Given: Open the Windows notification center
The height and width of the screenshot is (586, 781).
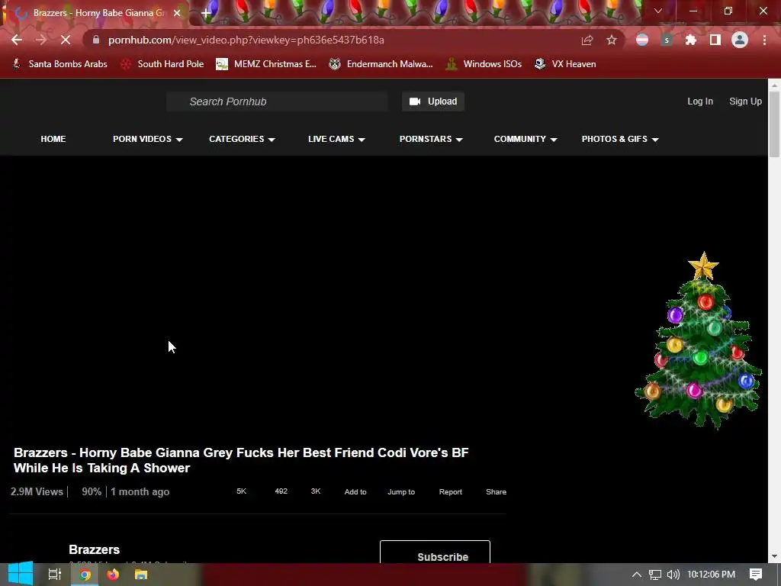Looking at the screenshot, I should 756,575.
